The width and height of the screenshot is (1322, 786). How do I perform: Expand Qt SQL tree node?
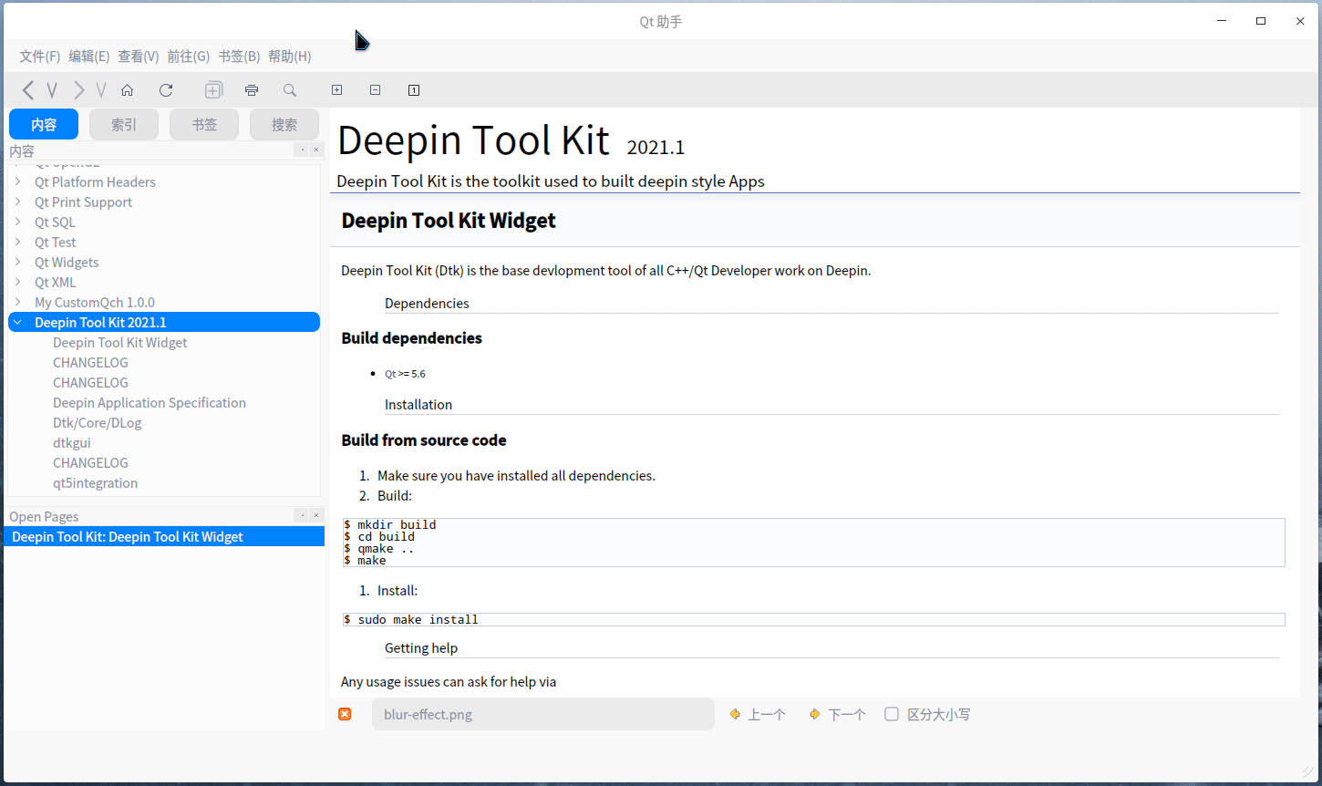tap(18, 222)
